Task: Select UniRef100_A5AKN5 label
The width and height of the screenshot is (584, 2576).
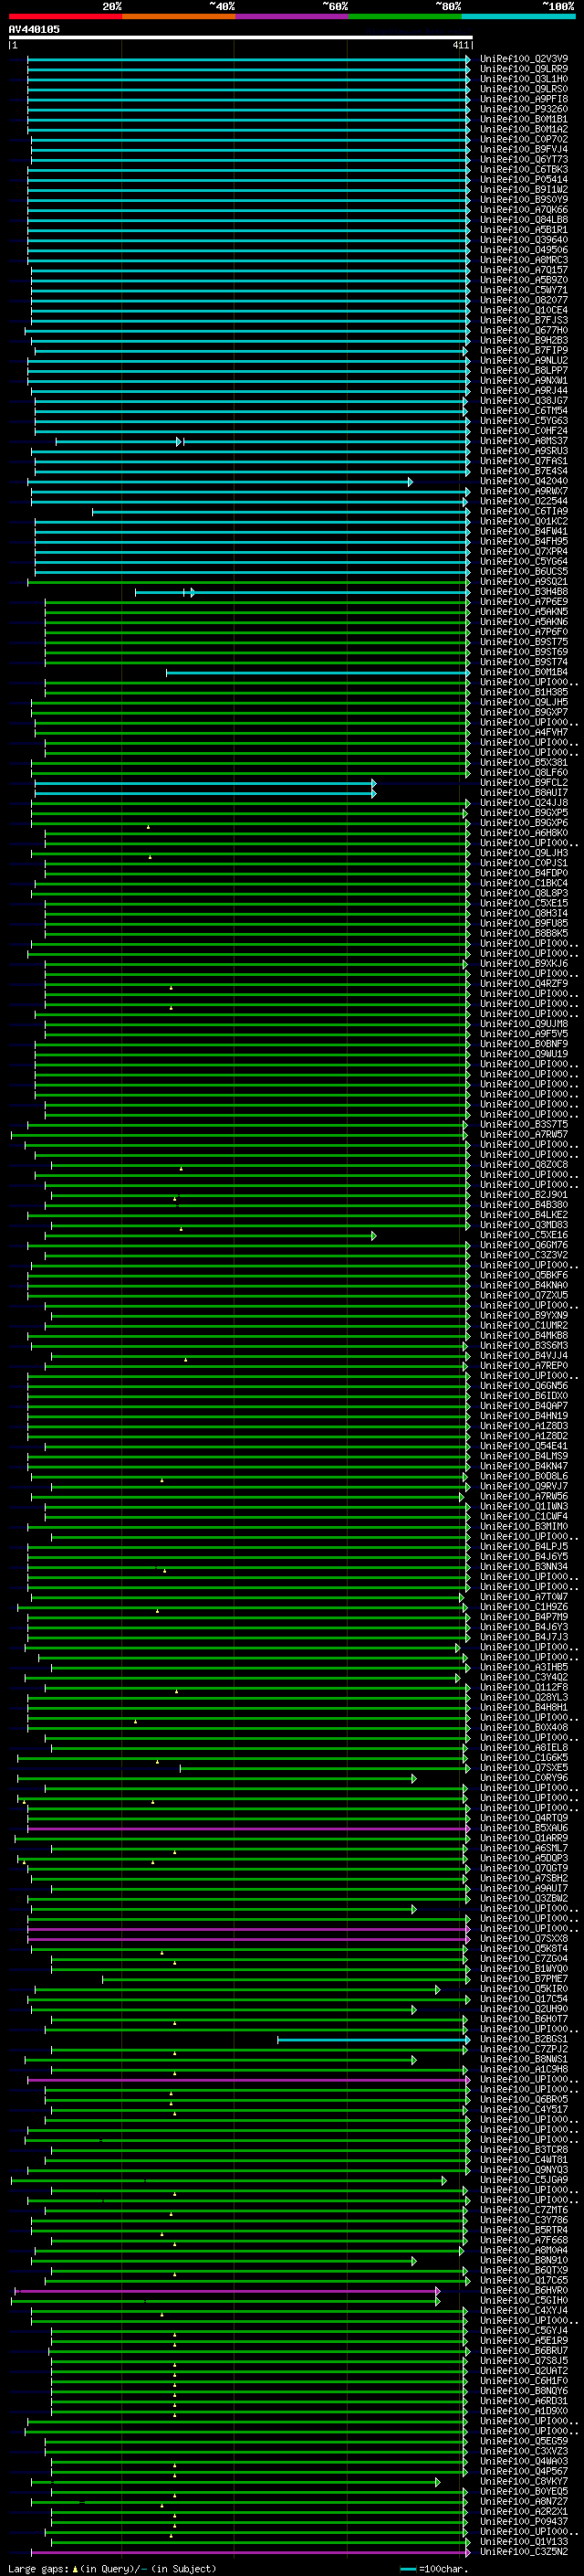Action: (524, 612)
